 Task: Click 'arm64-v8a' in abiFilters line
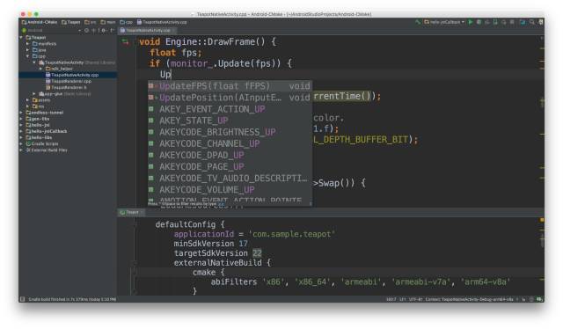point(485,282)
